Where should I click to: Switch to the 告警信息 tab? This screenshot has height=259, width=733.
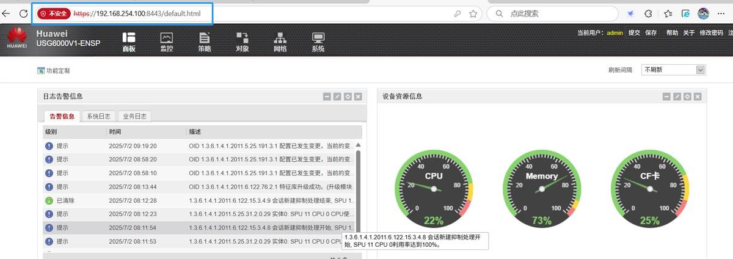[62, 116]
